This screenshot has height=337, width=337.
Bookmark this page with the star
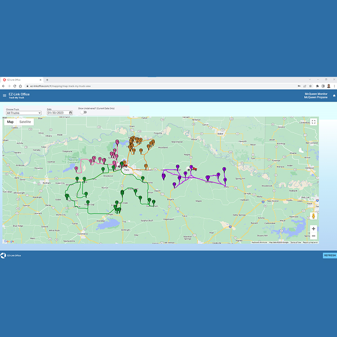click(x=311, y=86)
